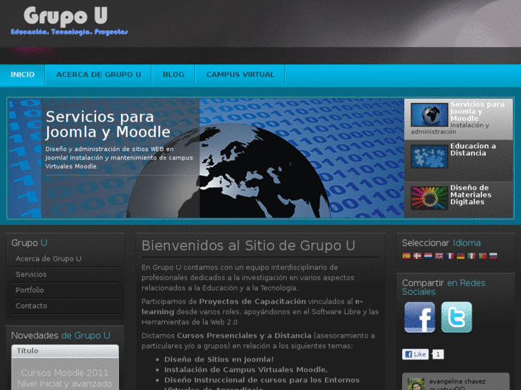The image size is (521, 390).
Task: Click the Diseño de Materiales Digitales slider label
Action: [471, 195]
